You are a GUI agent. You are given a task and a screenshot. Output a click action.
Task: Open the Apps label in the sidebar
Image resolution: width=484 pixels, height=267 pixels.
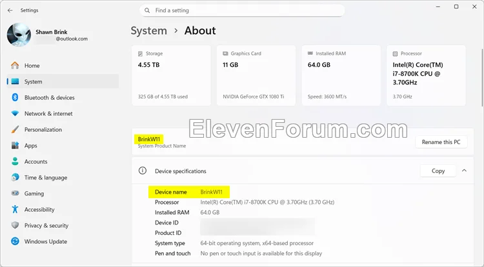(x=30, y=145)
